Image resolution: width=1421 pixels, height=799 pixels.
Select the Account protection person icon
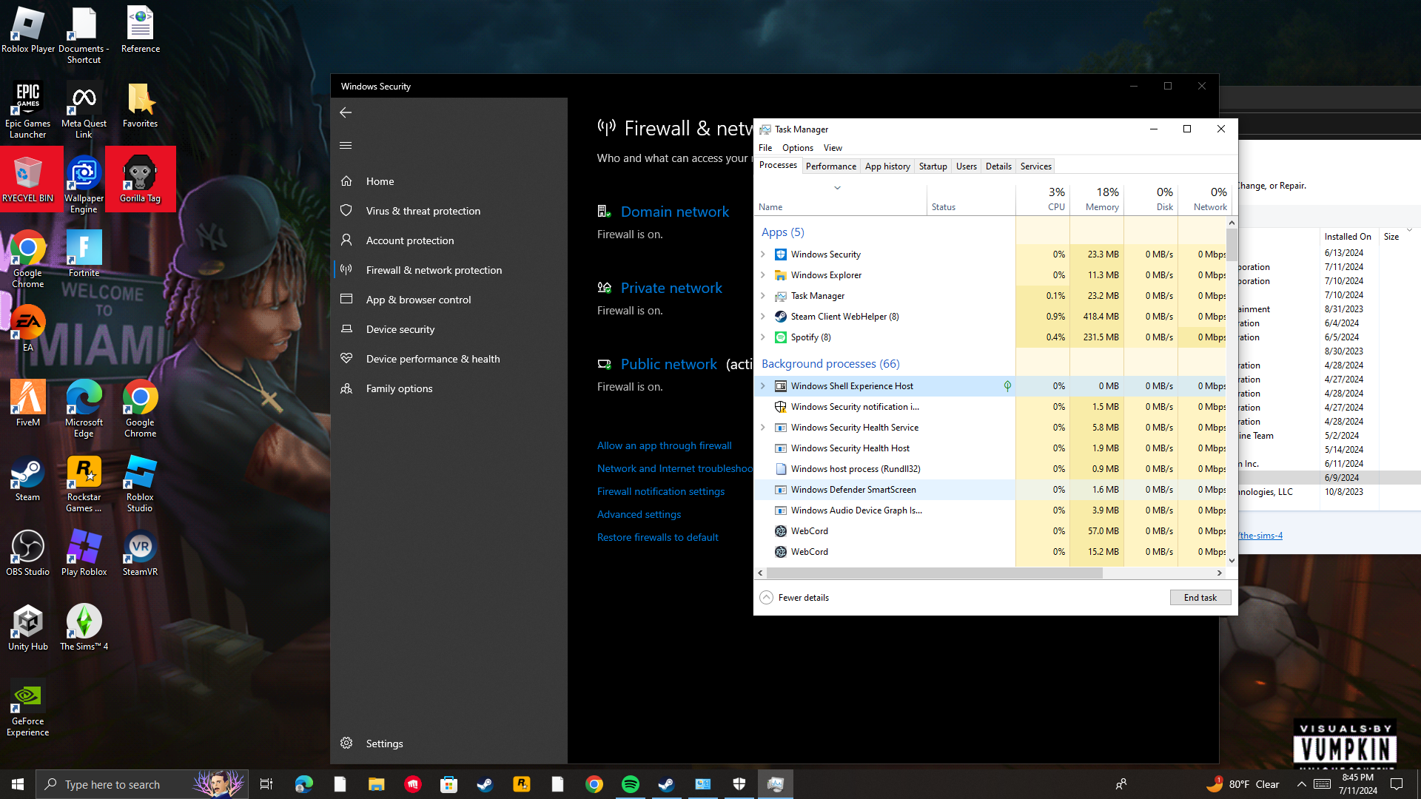346,240
